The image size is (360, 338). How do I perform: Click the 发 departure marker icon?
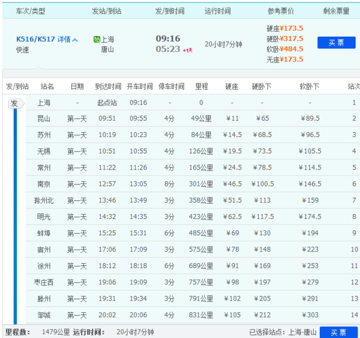coord(16,103)
